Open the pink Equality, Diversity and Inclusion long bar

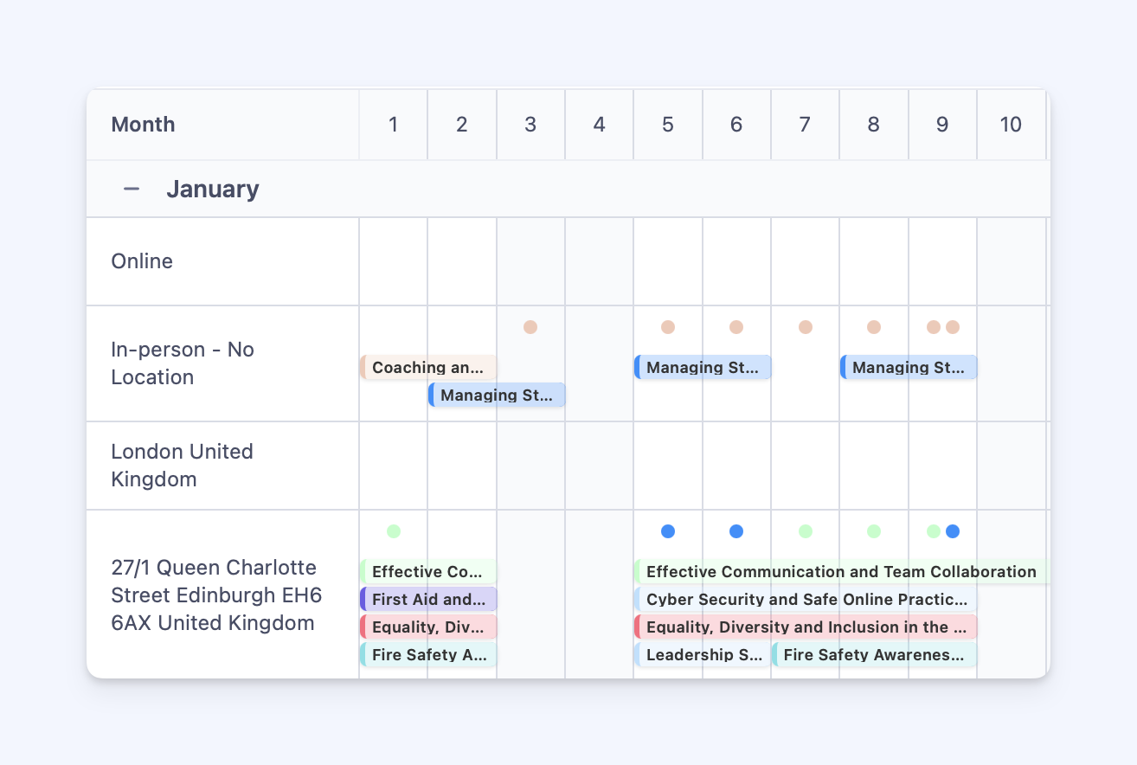pos(806,627)
